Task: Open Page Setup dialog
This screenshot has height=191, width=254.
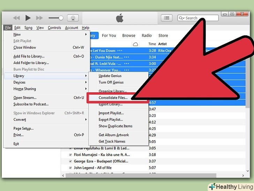Action: [47, 128]
